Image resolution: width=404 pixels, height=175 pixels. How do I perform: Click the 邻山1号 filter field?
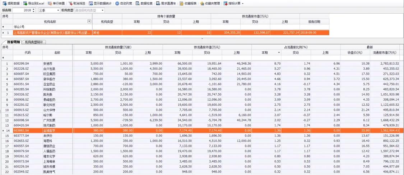point(52,27)
